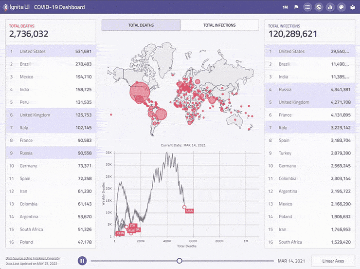Switch to the Total Infections tab
Image resolution: width=360 pixels, height=269 pixels.
[x=219, y=25]
